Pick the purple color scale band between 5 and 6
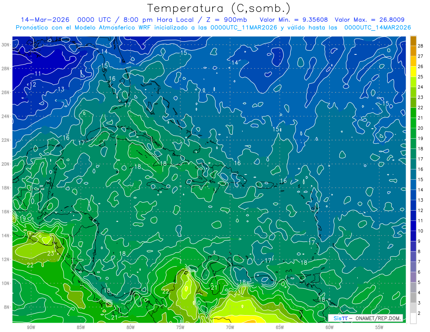The image size is (430, 332). click(x=413, y=277)
